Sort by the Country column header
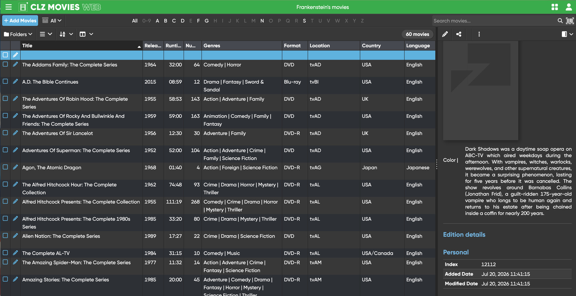The width and height of the screenshot is (576, 296). [x=382, y=46]
